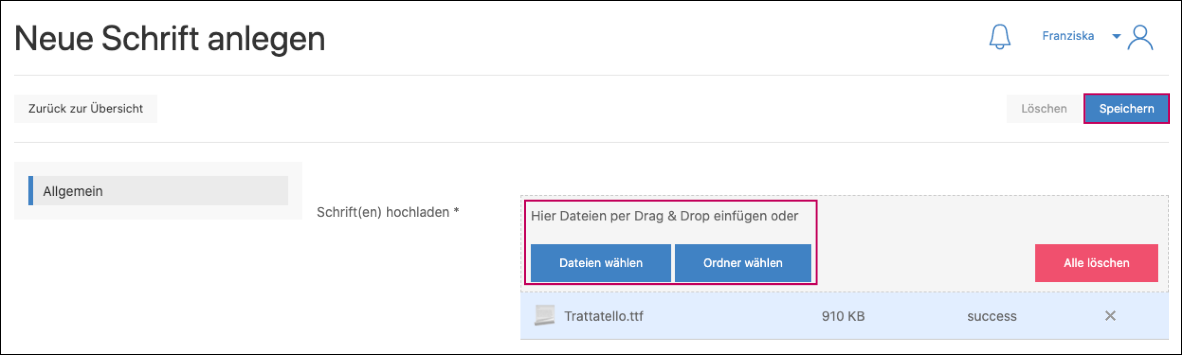Click the font file icon beside Trattatello.ttf
Screen dimensions: 1182x355
tap(545, 317)
